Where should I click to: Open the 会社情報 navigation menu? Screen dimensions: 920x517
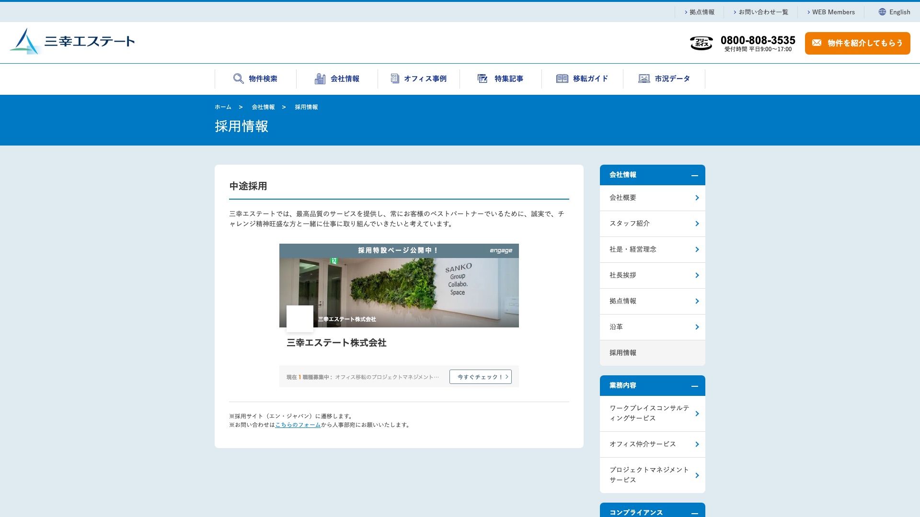(x=337, y=79)
